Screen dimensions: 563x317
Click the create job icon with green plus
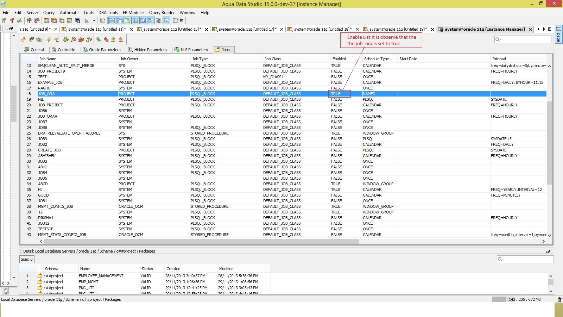coord(66,39)
